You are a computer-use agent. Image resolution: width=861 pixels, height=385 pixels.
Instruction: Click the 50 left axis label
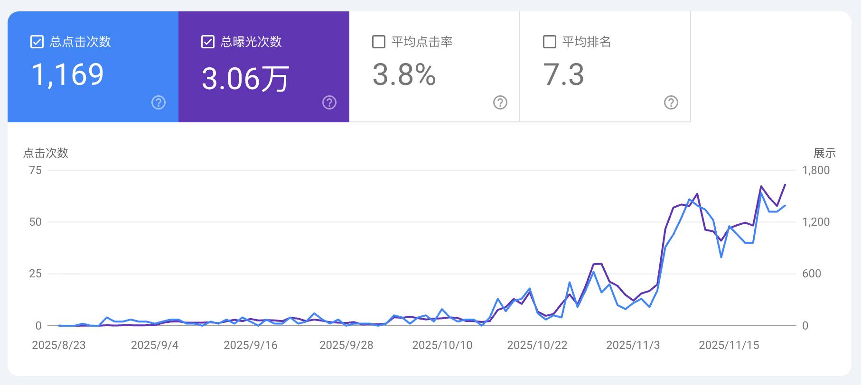point(36,222)
